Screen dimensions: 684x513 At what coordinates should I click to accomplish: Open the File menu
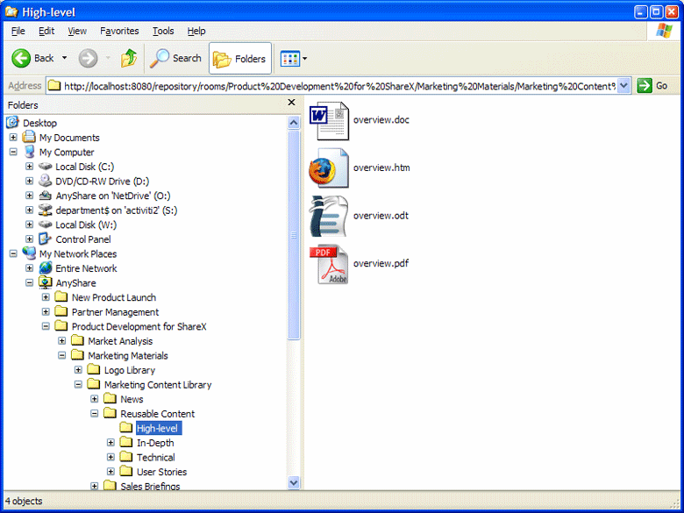pyautogui.click(x=18, y=31)
